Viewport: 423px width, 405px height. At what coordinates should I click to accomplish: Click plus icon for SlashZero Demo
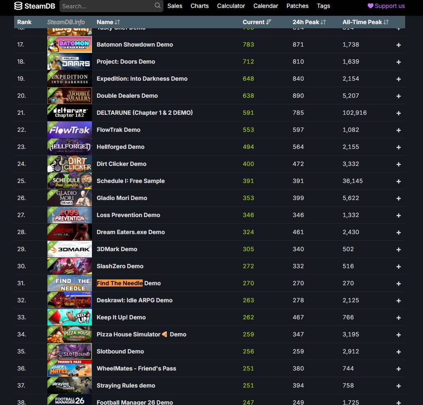[x=398, y=267]
